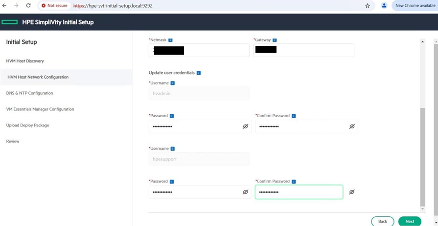Image resolution: width=438 pixels, height=226 pixels.
Task: Click the browser forward arrow
Action: (x=16, y=5)
